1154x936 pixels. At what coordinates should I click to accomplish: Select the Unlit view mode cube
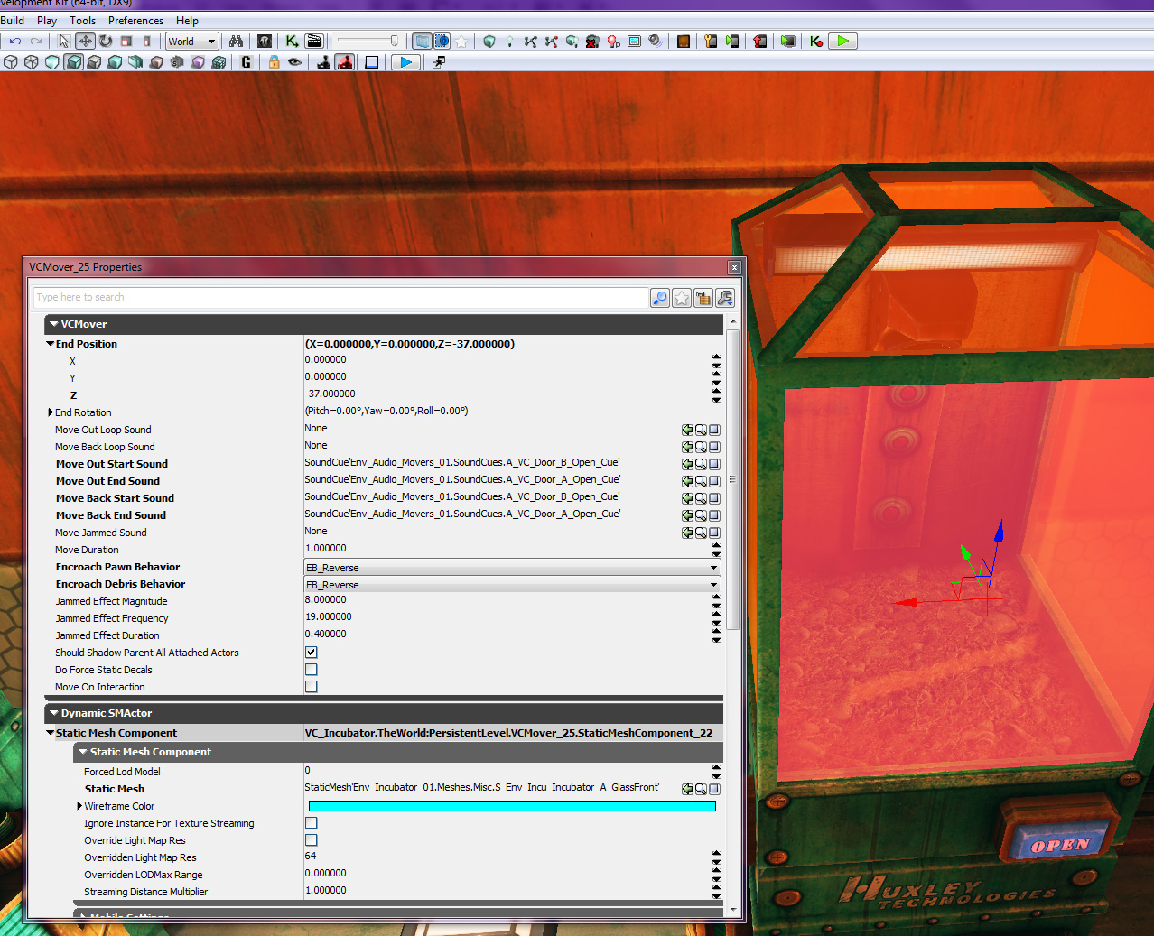click(52, 62)
